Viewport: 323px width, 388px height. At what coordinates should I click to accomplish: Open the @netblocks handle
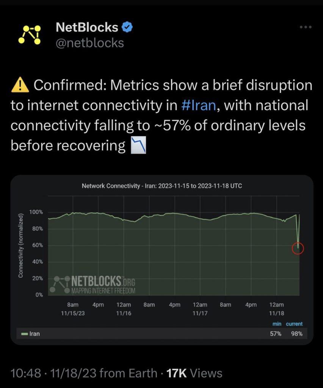[90, 43]
